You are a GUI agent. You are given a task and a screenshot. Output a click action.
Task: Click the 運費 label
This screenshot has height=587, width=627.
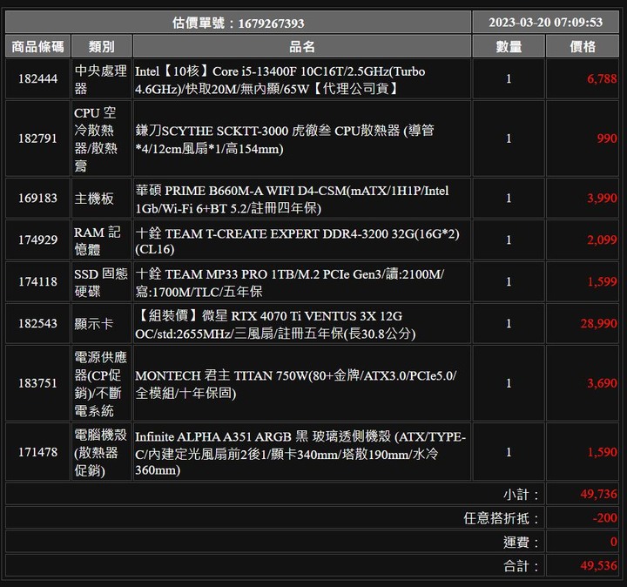tap(521, 543)
